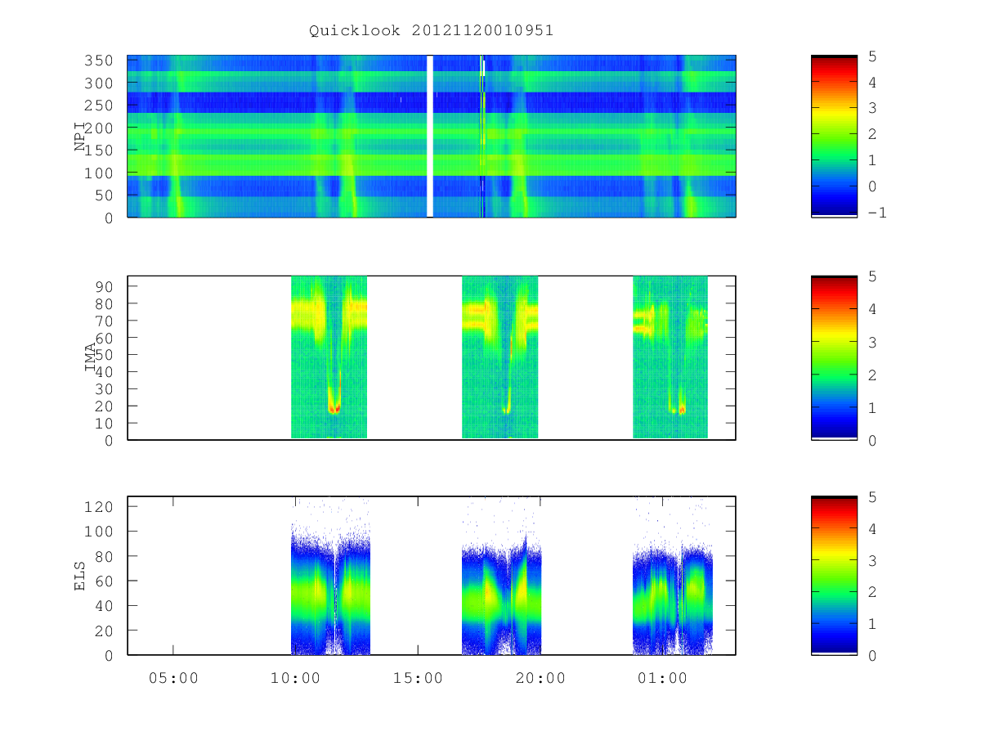Click the 01:00 time axis label
This screenshot has height=736, width=981.
pyautogui.click(x=662, y=677)
